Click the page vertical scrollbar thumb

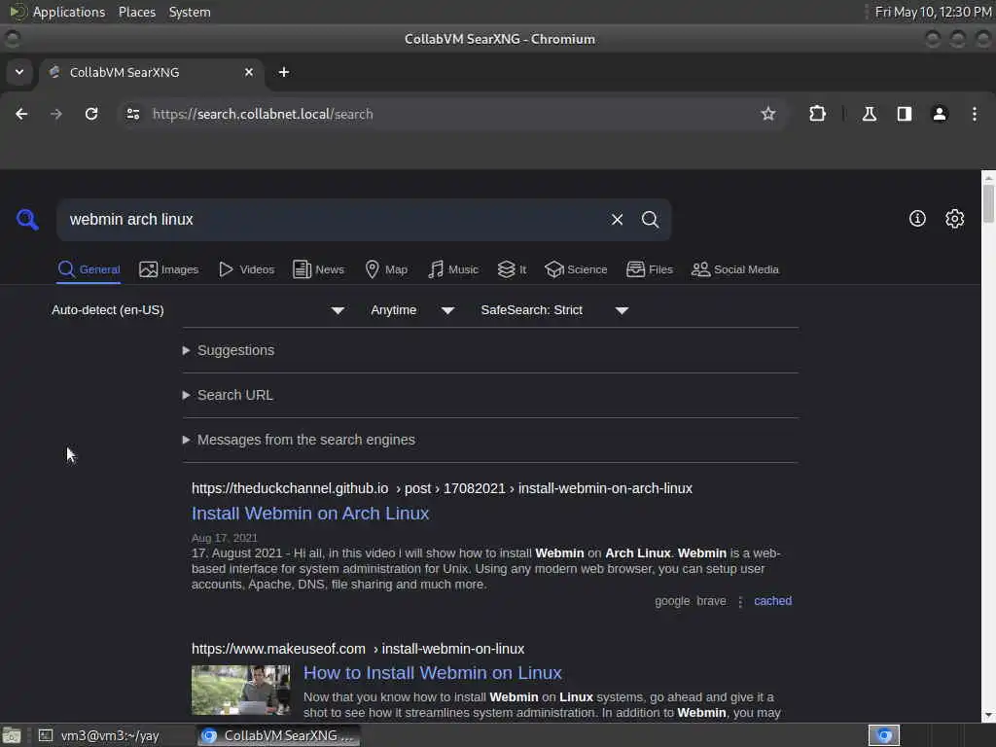pos(988,202)
